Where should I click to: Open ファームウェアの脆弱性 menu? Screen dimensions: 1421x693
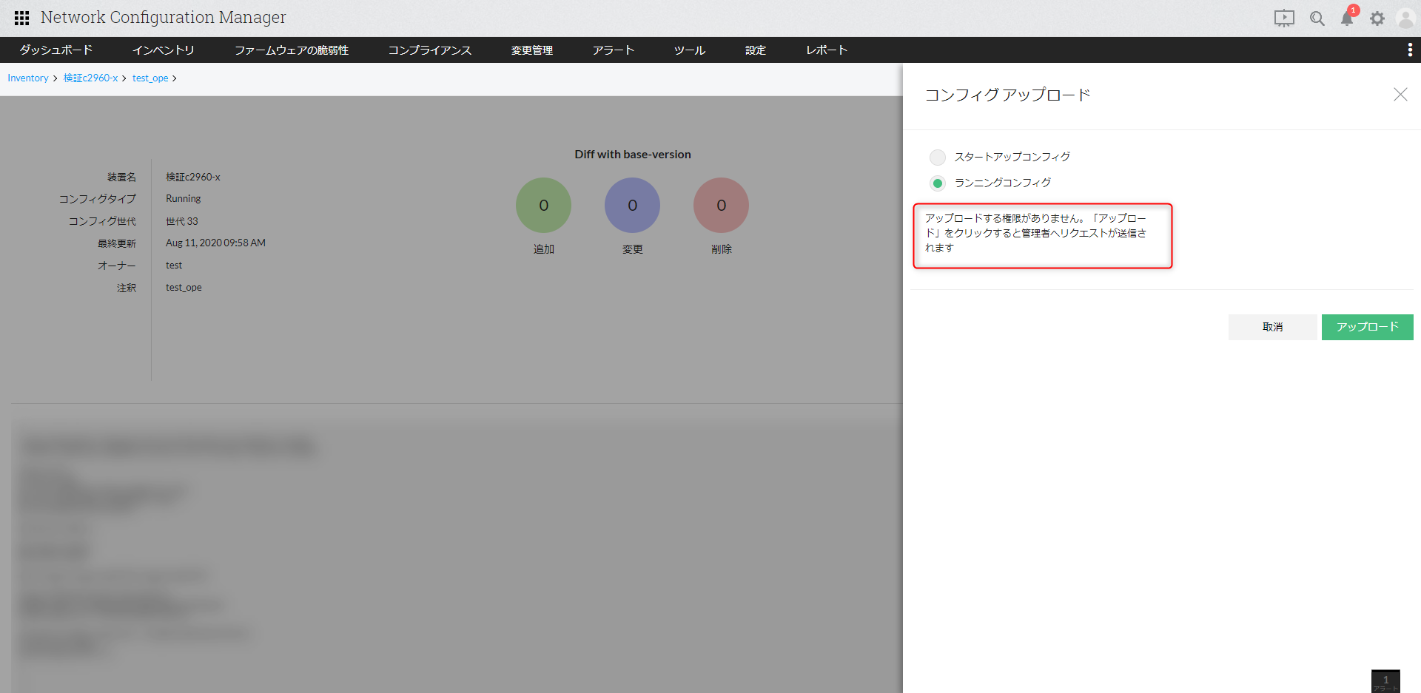point(292,50)
